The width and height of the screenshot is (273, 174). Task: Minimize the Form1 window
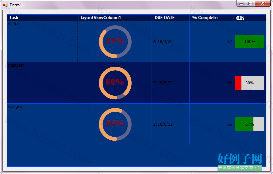click(241, 3)
